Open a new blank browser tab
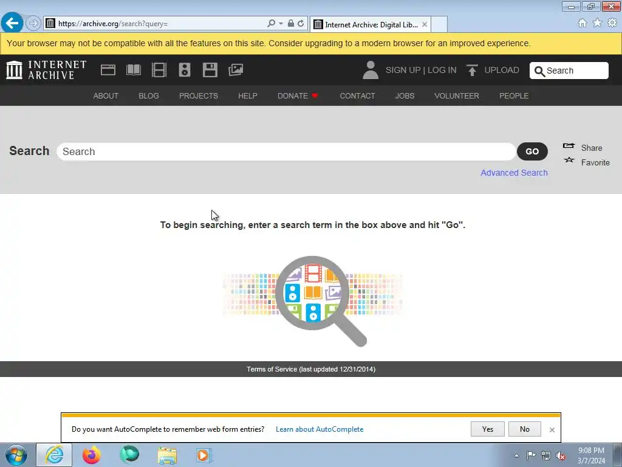Image resolution: width=622 pixels, height=467 pixels. click(x=439, y=24)
